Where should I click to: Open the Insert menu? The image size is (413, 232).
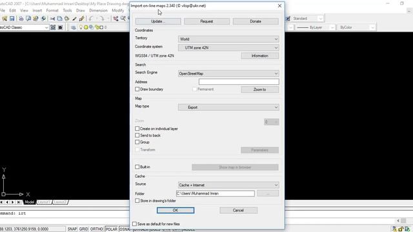pos(37,10)
